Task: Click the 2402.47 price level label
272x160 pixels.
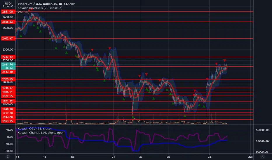Action: tap(8, 38)
